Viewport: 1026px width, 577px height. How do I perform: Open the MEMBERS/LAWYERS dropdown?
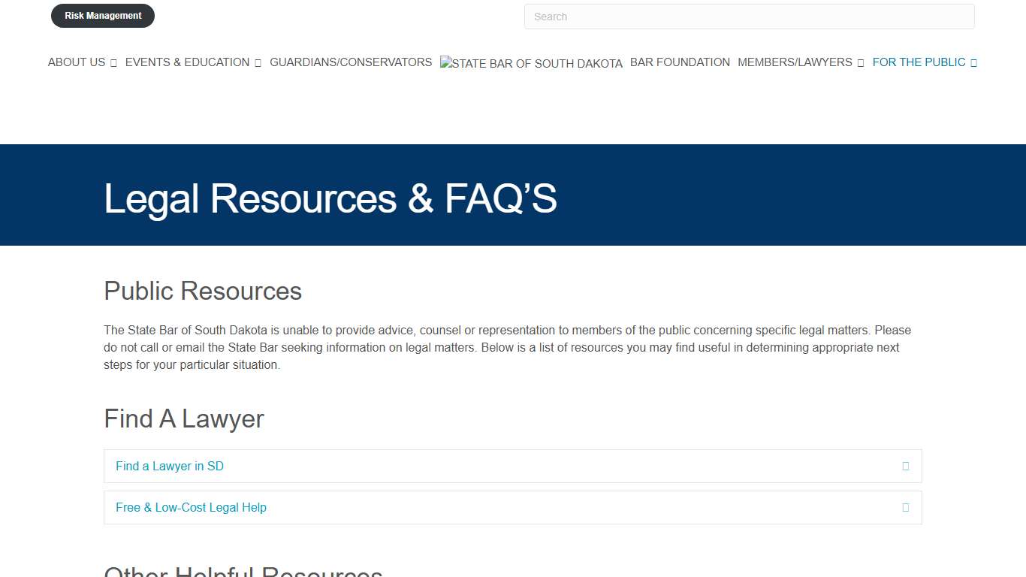[795, 62]
